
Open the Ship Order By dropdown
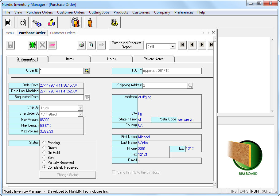[80, 114]
